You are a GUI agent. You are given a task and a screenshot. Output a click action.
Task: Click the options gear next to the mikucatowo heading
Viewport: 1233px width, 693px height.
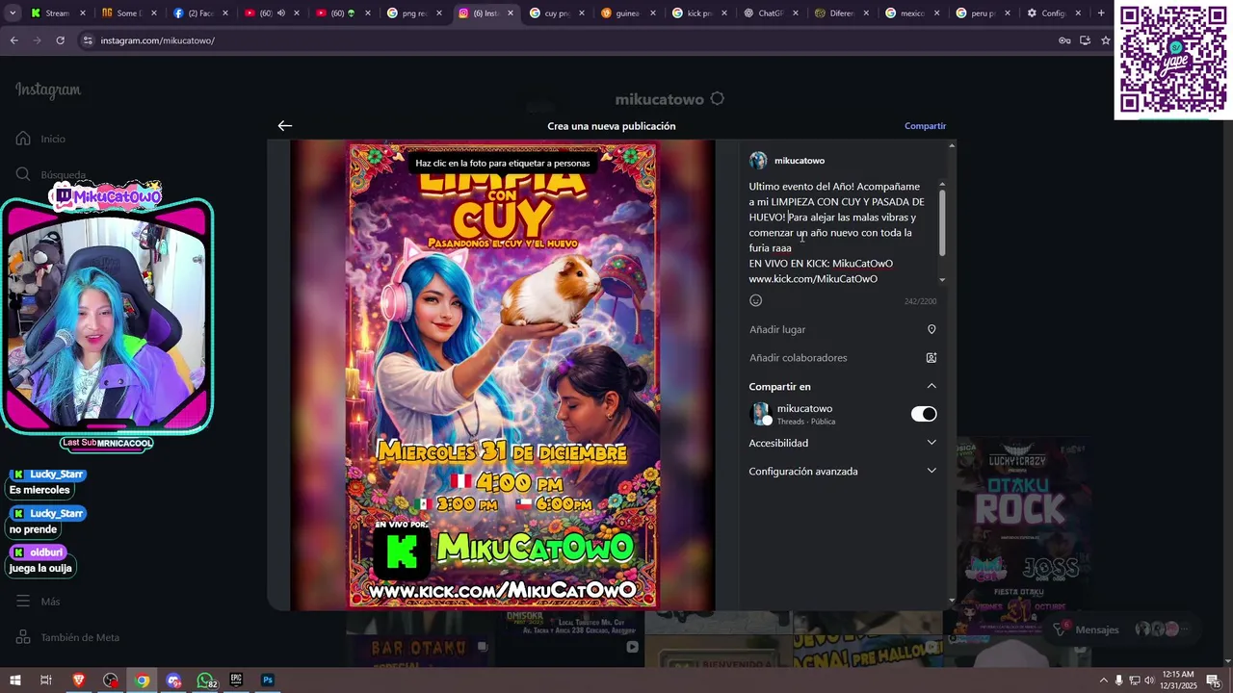(x=717, y=99)
